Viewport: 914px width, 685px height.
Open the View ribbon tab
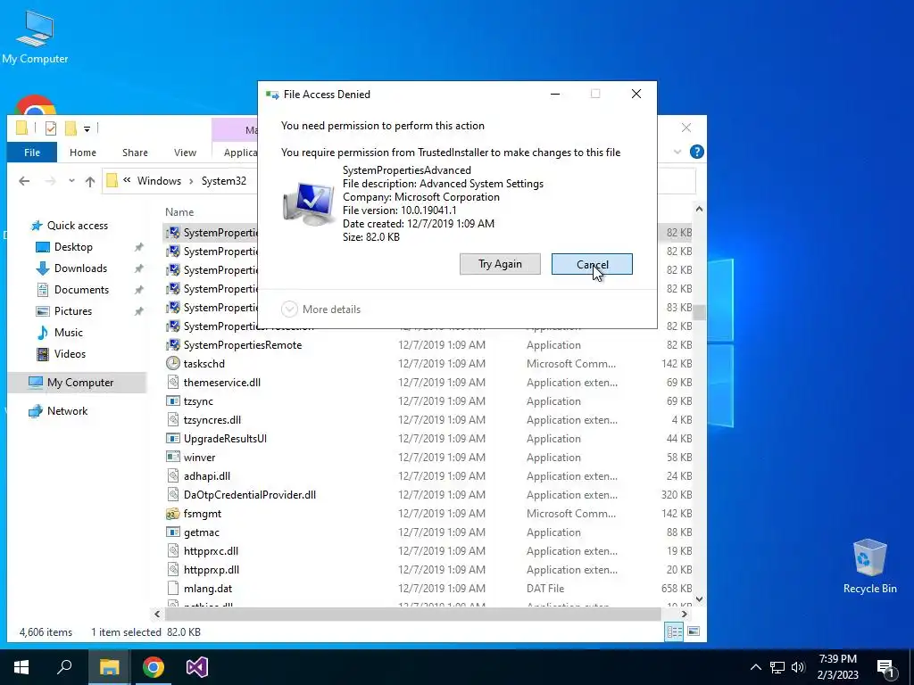point(185,152)
